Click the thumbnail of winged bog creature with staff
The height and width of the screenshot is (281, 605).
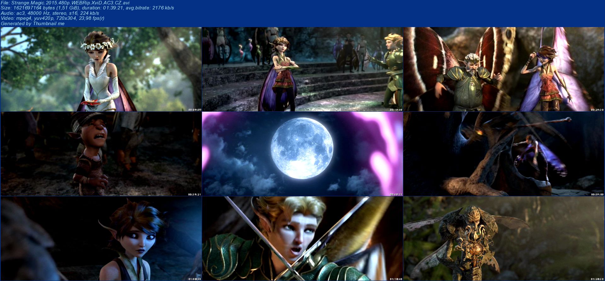pyautogui.click(x=504, y=239)
